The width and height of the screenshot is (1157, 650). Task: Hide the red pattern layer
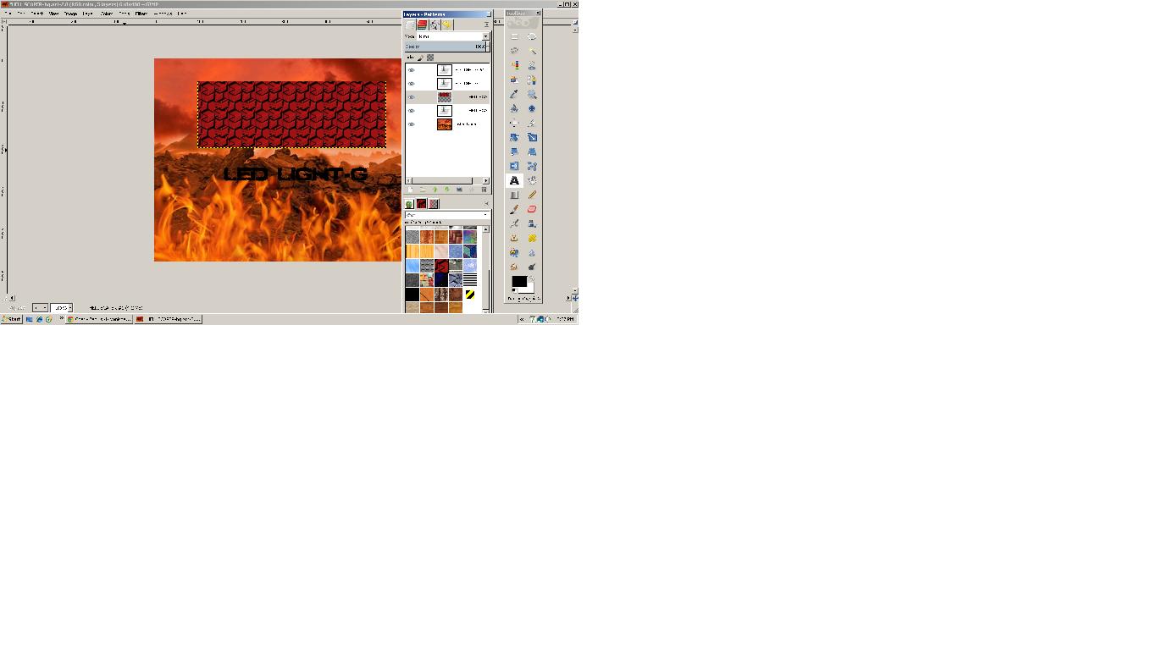(412, 97)
